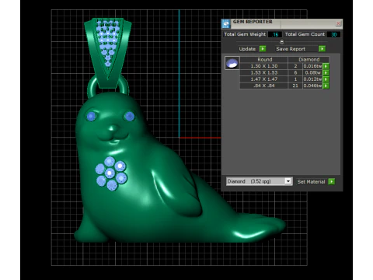Click the 0.046tw weight cell
373x280 pixels.
[x=312, y=86]
